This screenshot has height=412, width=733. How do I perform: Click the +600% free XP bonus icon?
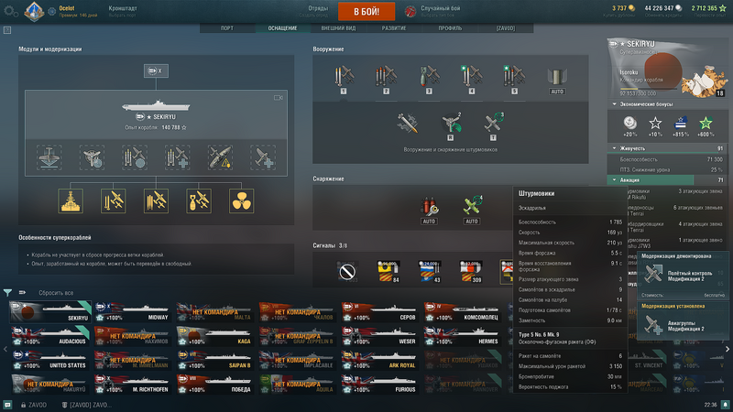click(706, 126)
